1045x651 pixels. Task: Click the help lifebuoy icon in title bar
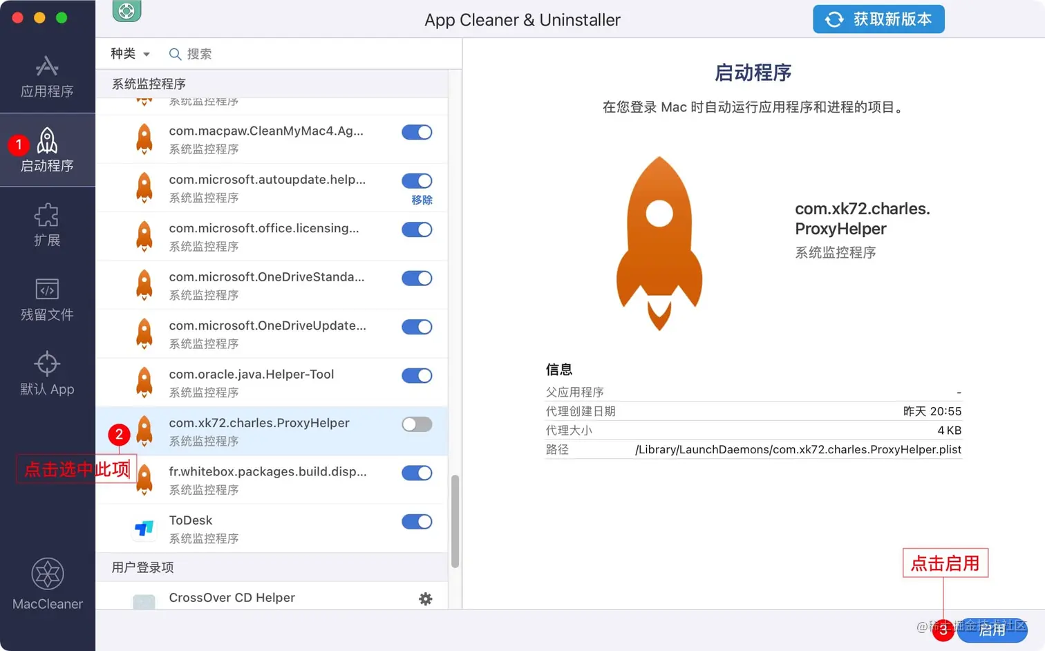[127, 11]
